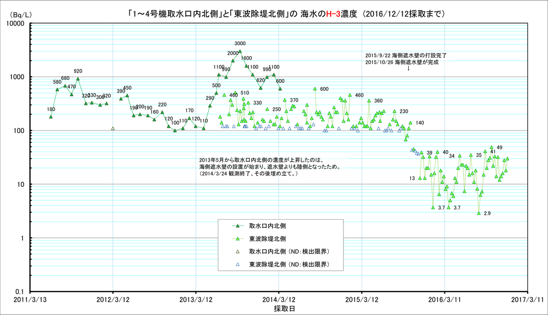Image resolution: width=548 pixels, height=315 pixels.
Task: Click the 49 data label
Action: (x=500, y=147)
